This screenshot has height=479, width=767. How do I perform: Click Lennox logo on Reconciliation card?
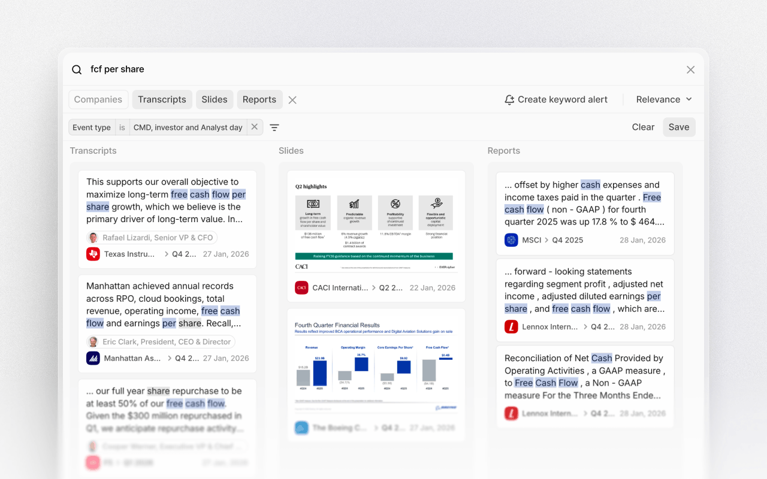tap(511, 413)
